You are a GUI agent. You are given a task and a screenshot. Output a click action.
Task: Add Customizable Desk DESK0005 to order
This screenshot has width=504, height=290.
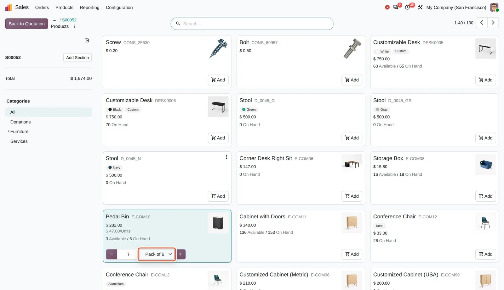tap(485, 80)
